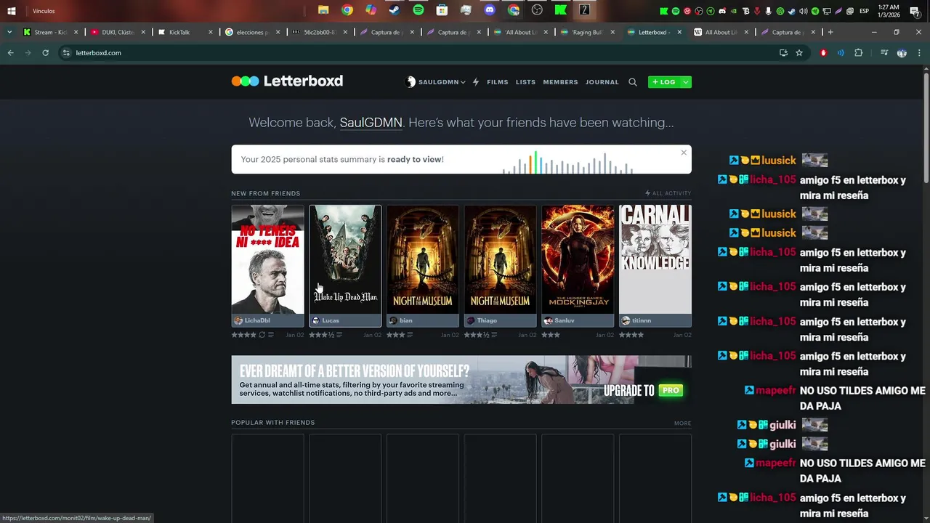Image resolution: width=930 pixels, height=523 pixels.
Task: Switch to the DUKI YouTube tab
Action: [x=118, y=32]
